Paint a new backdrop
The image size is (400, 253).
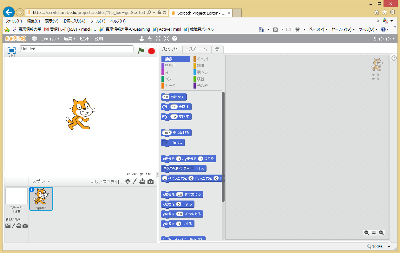coord(13,225)
